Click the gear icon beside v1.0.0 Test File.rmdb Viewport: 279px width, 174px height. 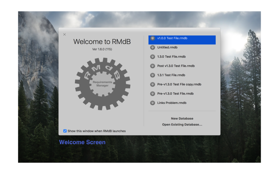[152, 38]
